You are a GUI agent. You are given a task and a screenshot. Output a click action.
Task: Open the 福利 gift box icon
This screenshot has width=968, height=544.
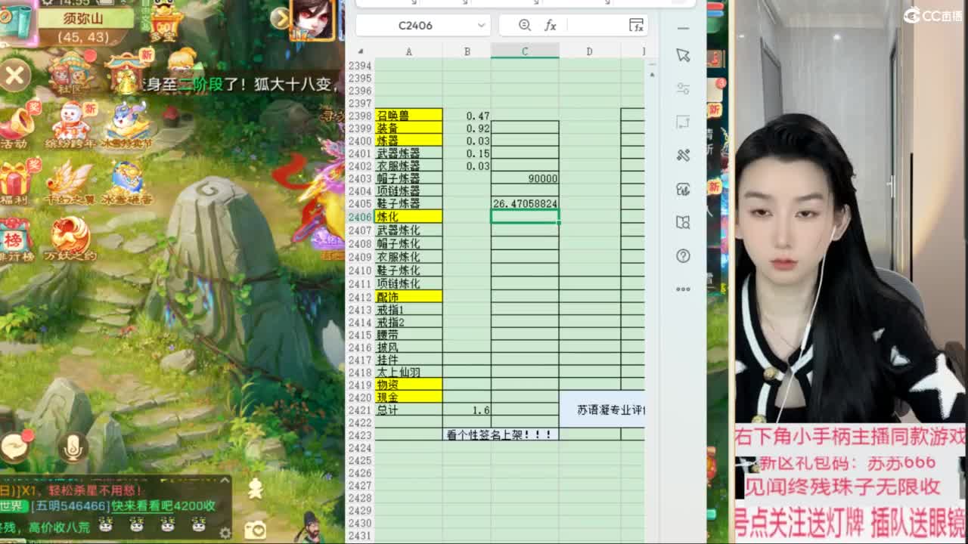[15, 181]
